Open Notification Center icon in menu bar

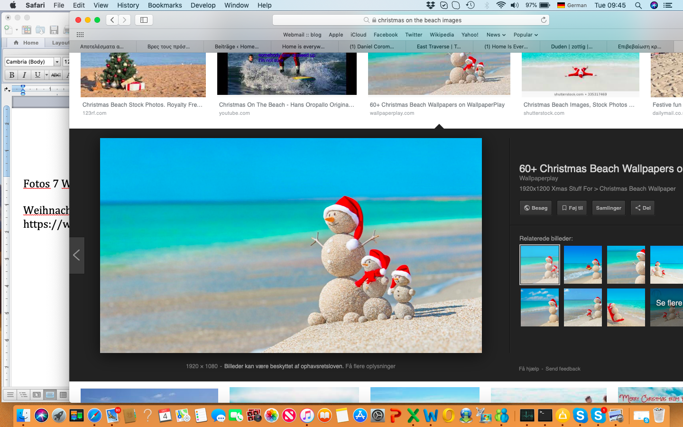668,5
